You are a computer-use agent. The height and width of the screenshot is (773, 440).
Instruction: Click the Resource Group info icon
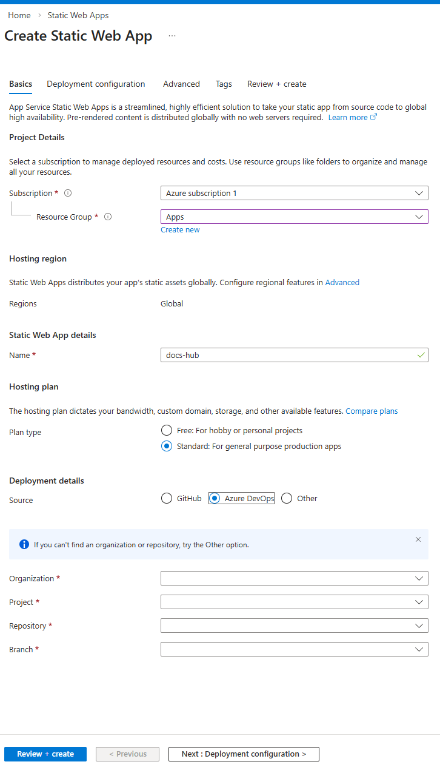(x=108, y=217)
